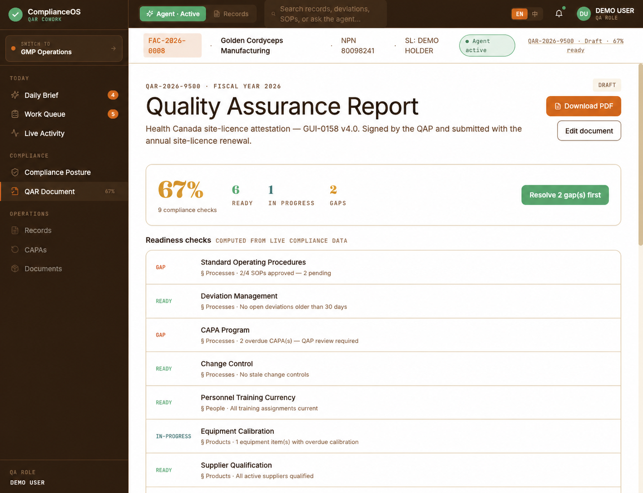Open CAPA Program check row
643x493 pixels.
click(x=383, y=335)
